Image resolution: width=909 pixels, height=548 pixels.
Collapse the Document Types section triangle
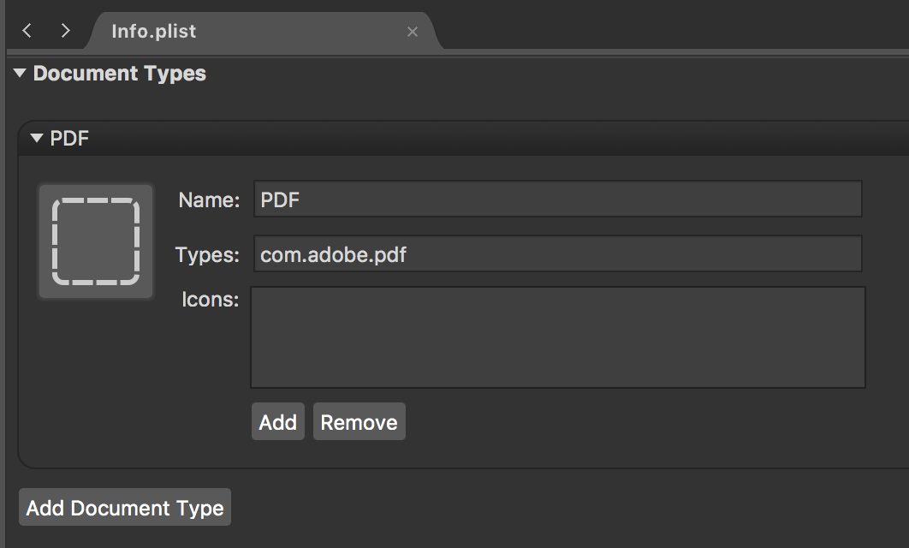(20, 74)
